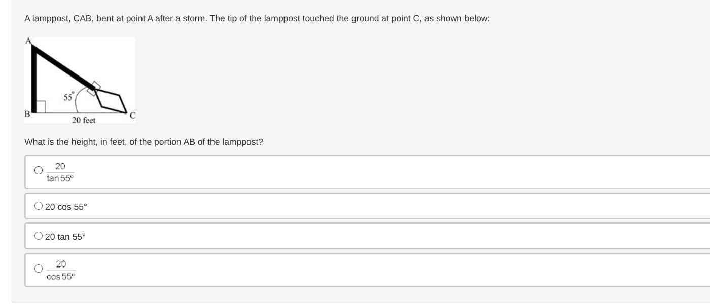Click the point A label in diagram
Image resolution: width=710 pixels, height=305 pixels.
click(x=28, y=41)
